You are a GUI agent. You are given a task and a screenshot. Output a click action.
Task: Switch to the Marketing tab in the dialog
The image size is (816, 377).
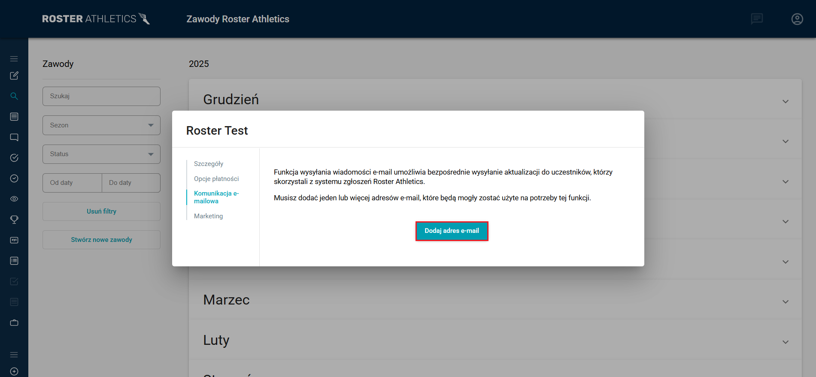pos(209,216)
